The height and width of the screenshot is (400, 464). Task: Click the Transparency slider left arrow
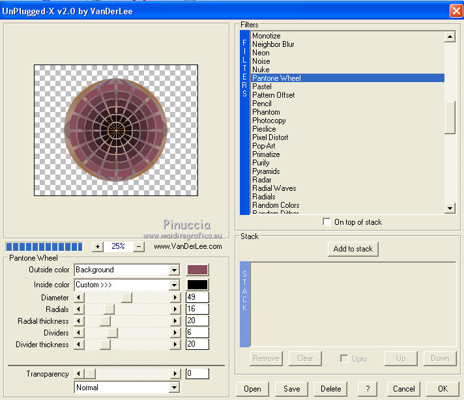(80, 374)
